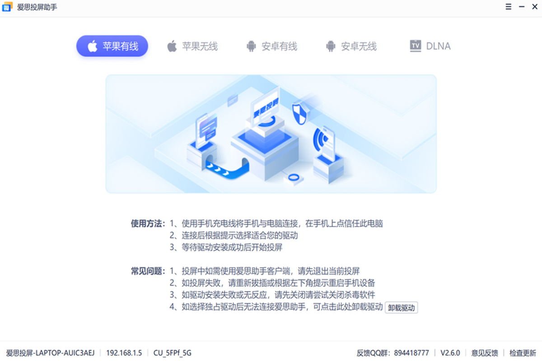Click the Android robot icon beside 安卓无线
542x361 pixels.
[x=331, y=46]
